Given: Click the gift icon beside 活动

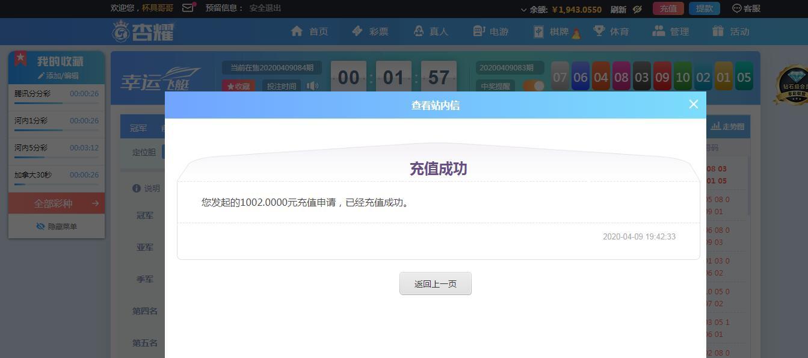Looking at the screenshot, I should click(718, 31).
